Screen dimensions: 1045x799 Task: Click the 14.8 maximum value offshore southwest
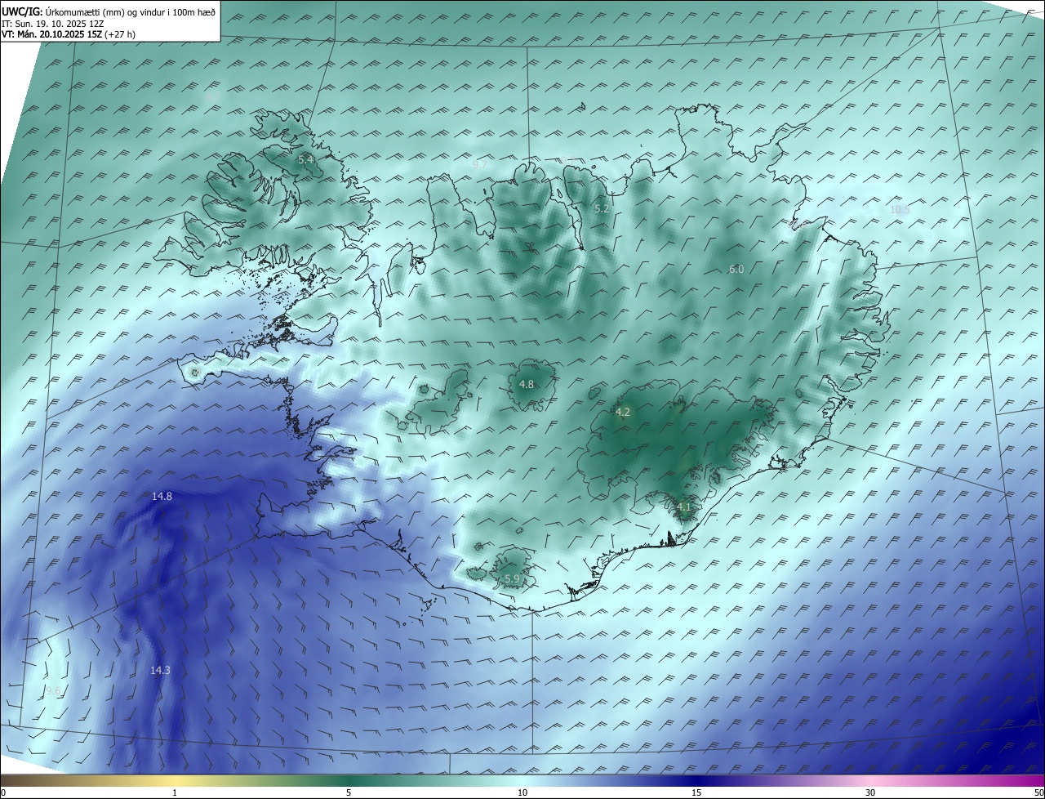point(162,497)
